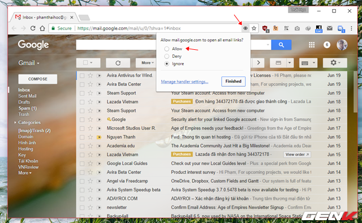Open the Spam (1) folder
362x223 pixels.
28,108
